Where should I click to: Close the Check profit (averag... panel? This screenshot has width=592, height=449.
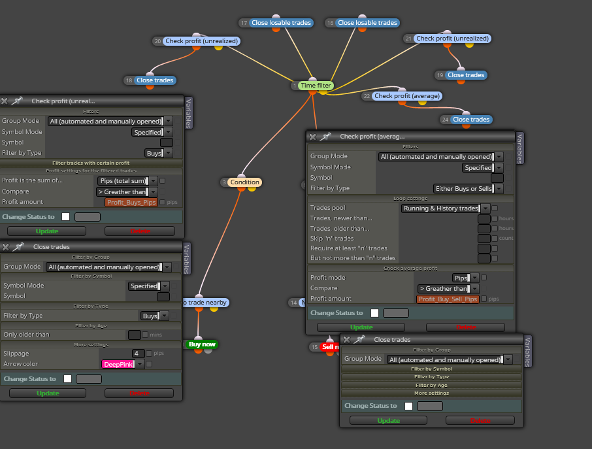tap(312, 137)
